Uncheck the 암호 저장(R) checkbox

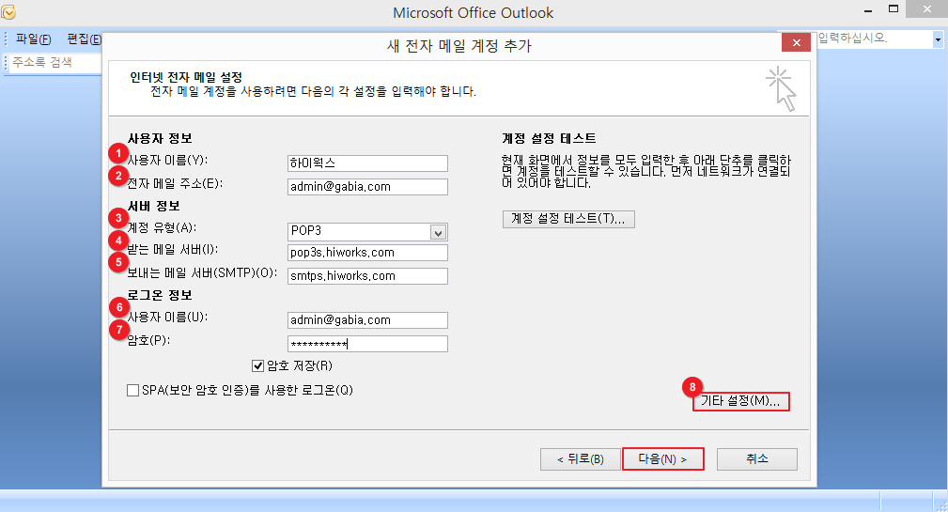coord(258,365)
